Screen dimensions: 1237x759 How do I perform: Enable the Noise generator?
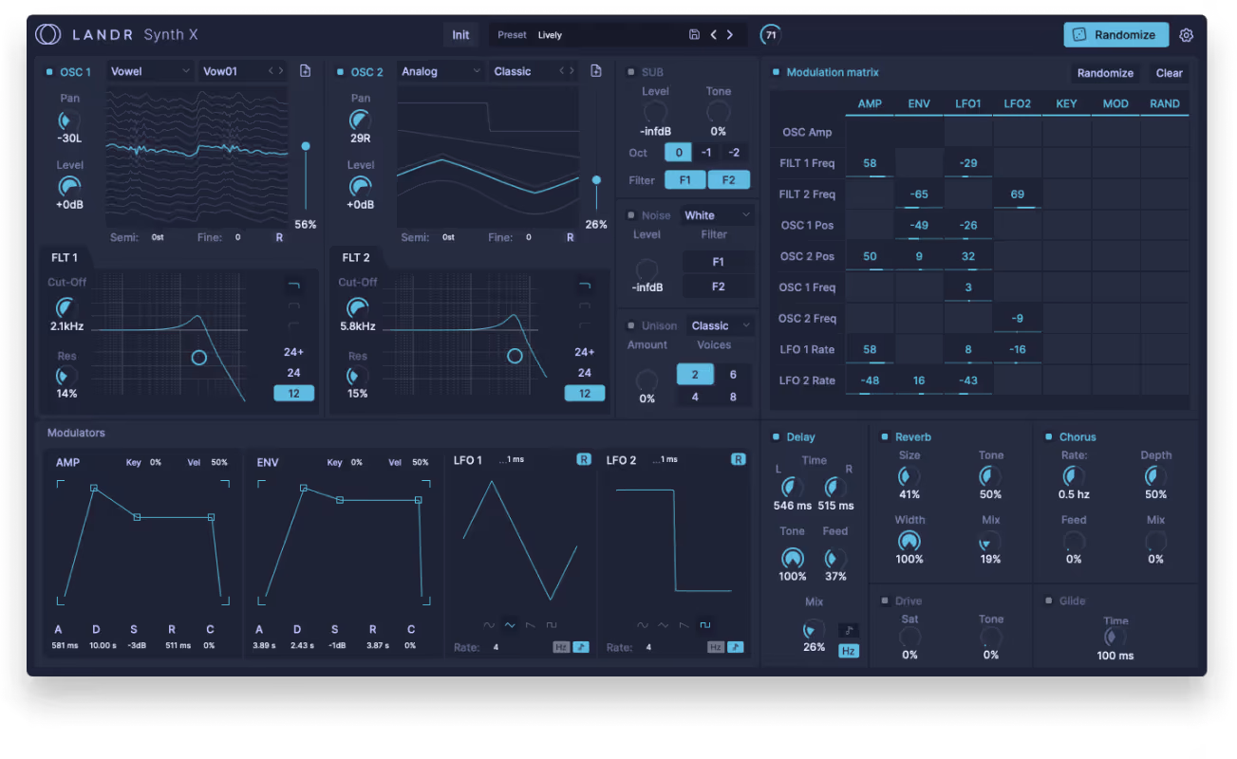(631, 215)
